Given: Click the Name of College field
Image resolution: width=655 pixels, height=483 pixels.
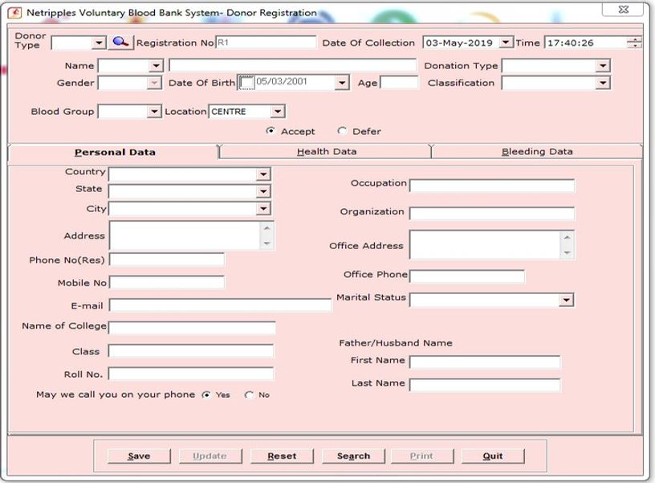Looking at the screenshot, I should click(192, 327).
